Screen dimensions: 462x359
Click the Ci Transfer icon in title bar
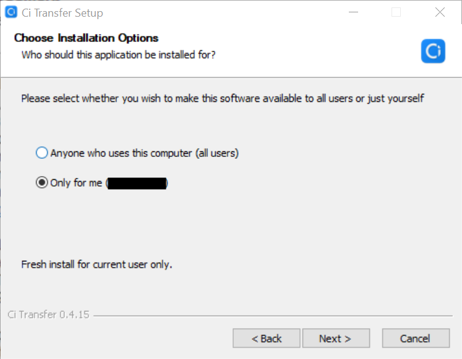point(11,12)
